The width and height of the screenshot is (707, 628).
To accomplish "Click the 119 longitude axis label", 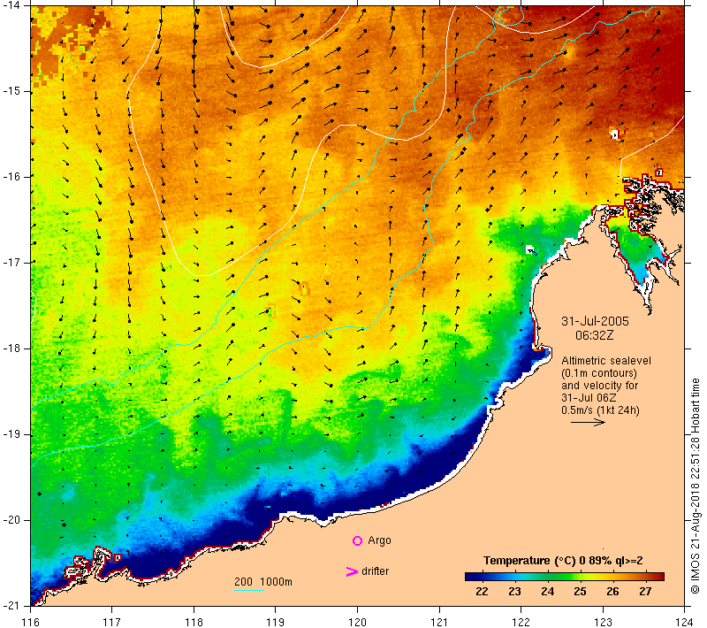I will [276, 622].
